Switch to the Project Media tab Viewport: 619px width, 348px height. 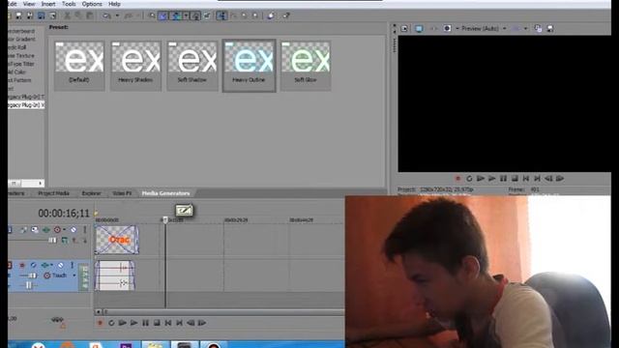(x=54, y=193)
